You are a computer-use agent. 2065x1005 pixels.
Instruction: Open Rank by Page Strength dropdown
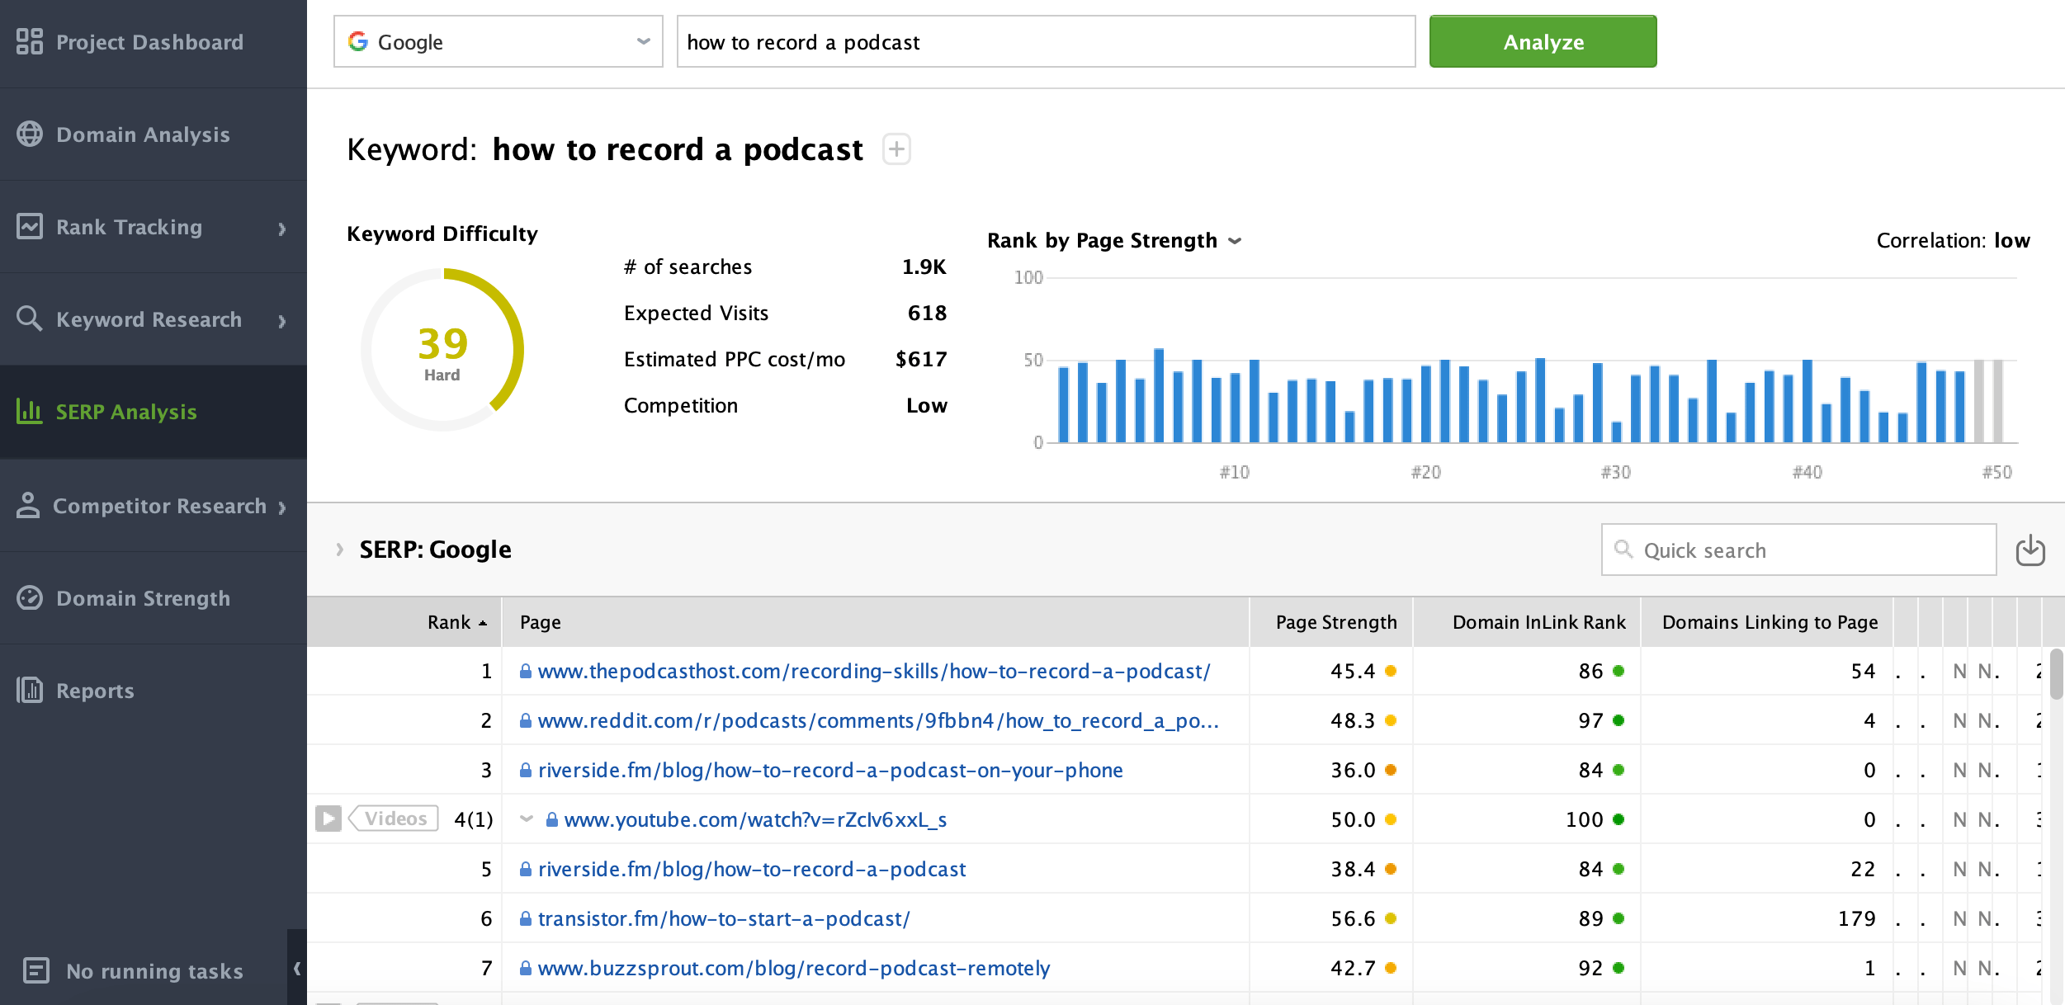tap(1114, 241)
